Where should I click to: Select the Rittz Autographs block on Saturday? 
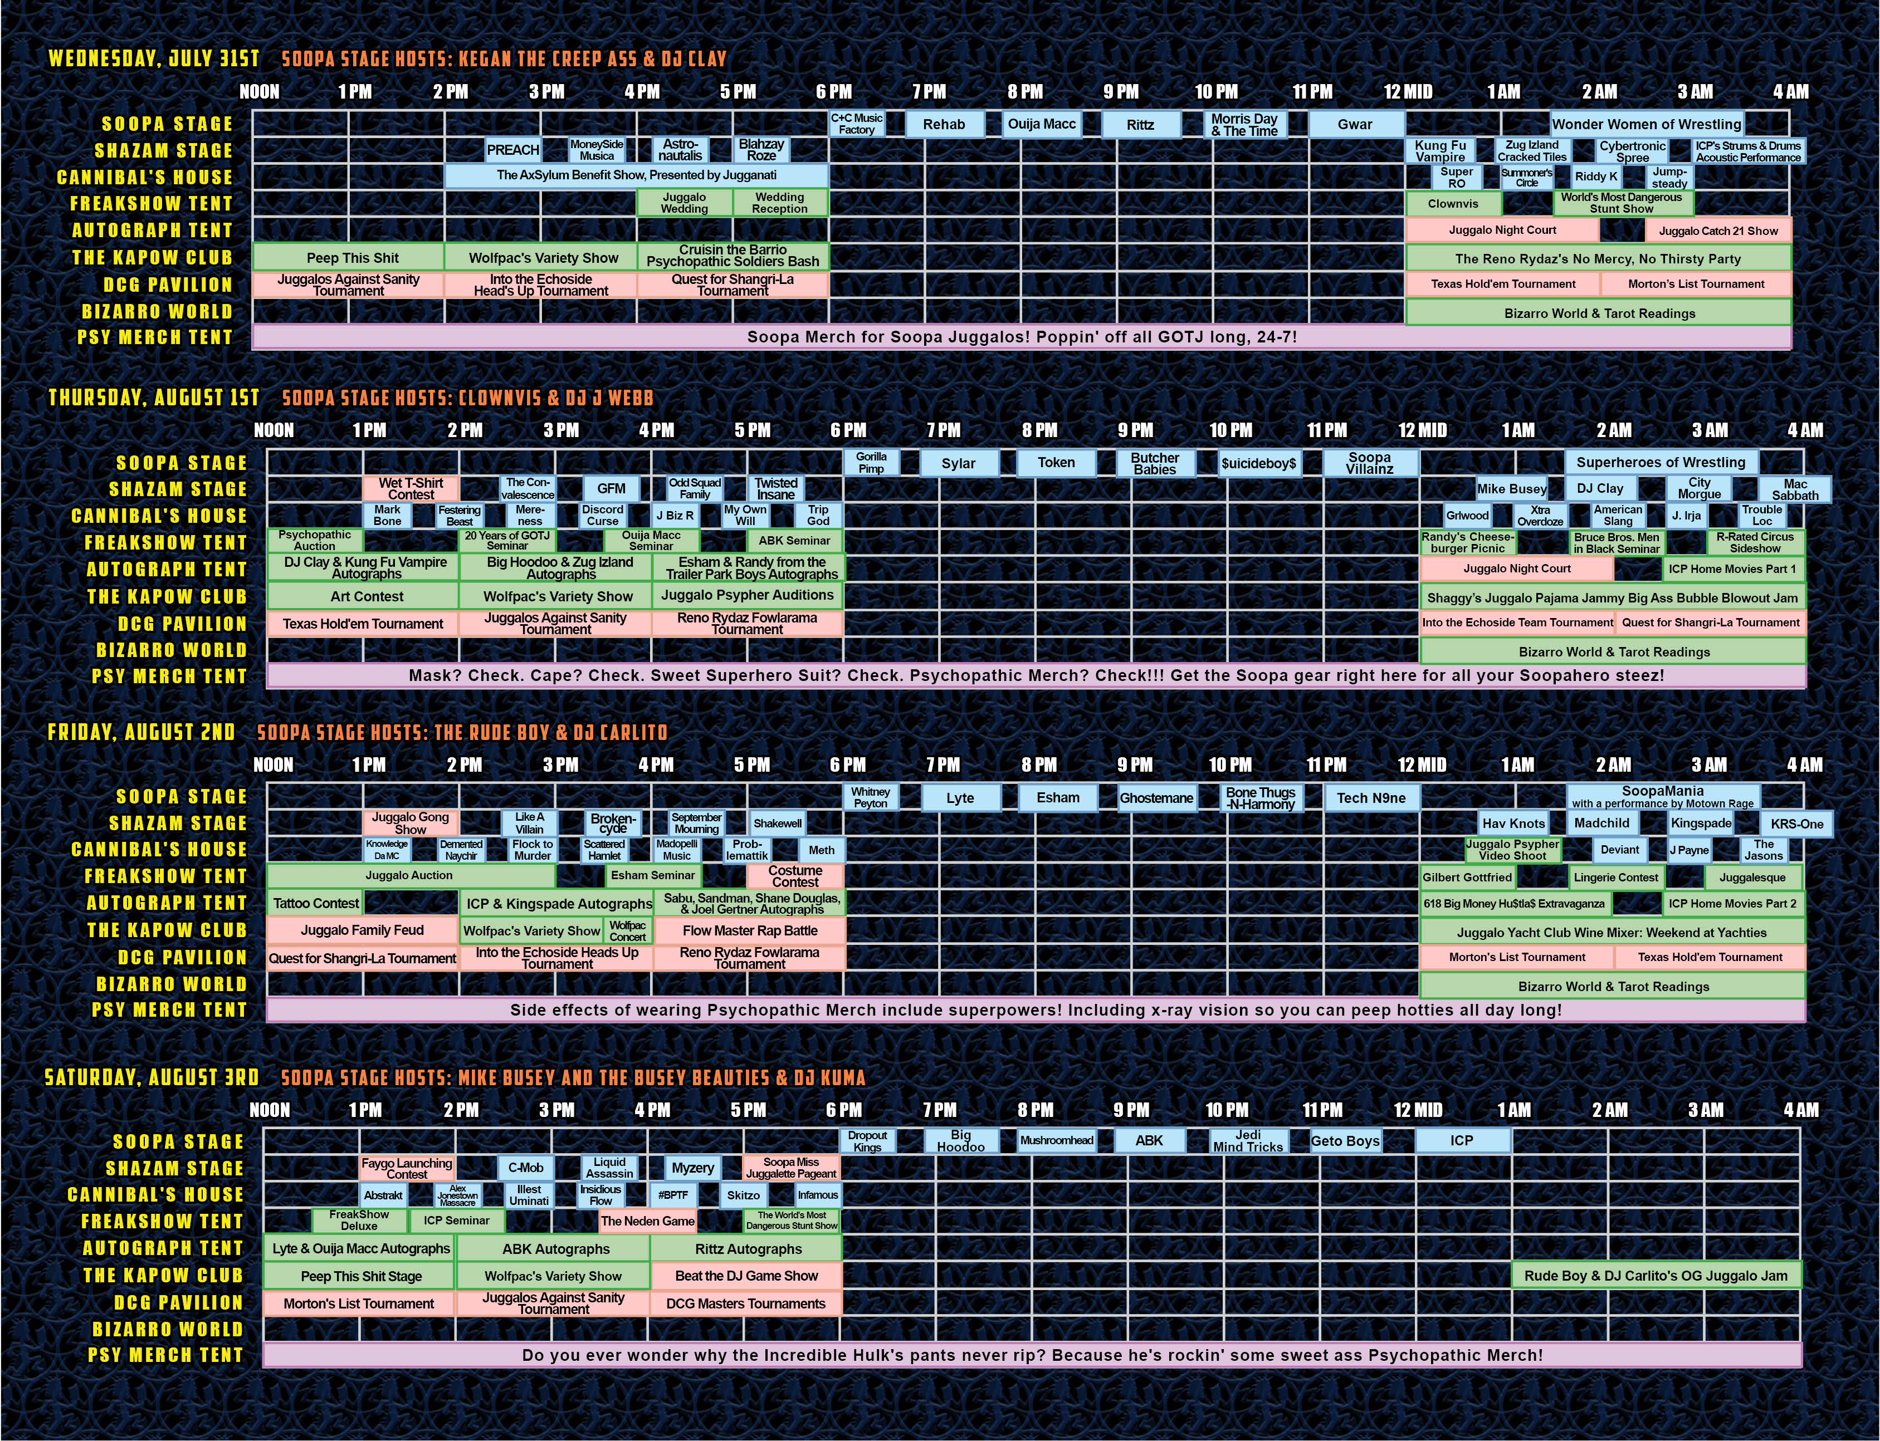[x=746, y=1249]
